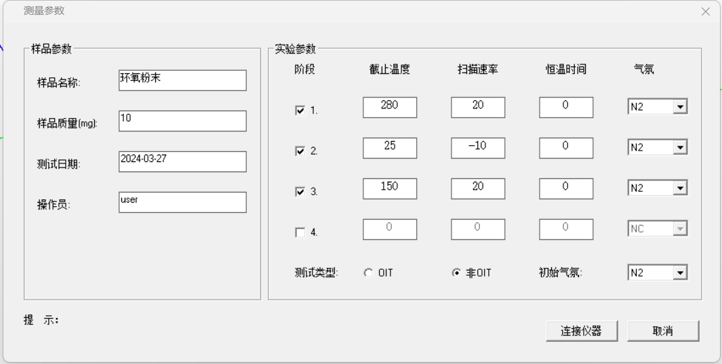
Task: Expand the 初始气氛 dropdown
Action: (x=681, y=272)
